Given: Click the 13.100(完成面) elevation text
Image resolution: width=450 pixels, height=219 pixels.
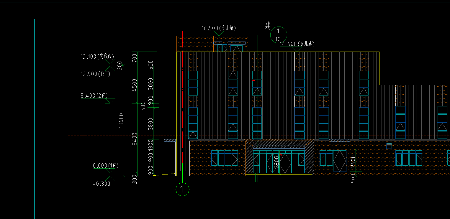Looking at the screenshot, I should pos(97,56).
